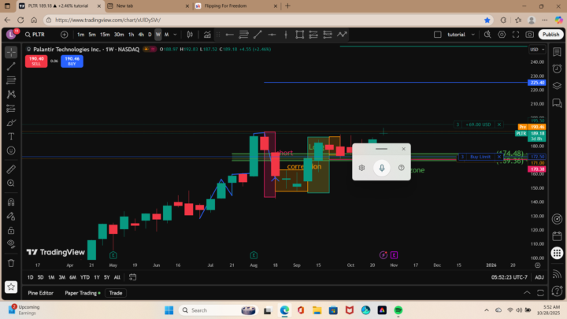Open the chats panel icon
This screenshot has width=567, height=319.
point(557,103)
